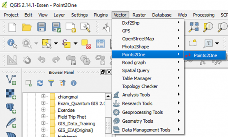Open the Settings menu
The width and height of the screenshot is (228, 137).
click(79, 15)
